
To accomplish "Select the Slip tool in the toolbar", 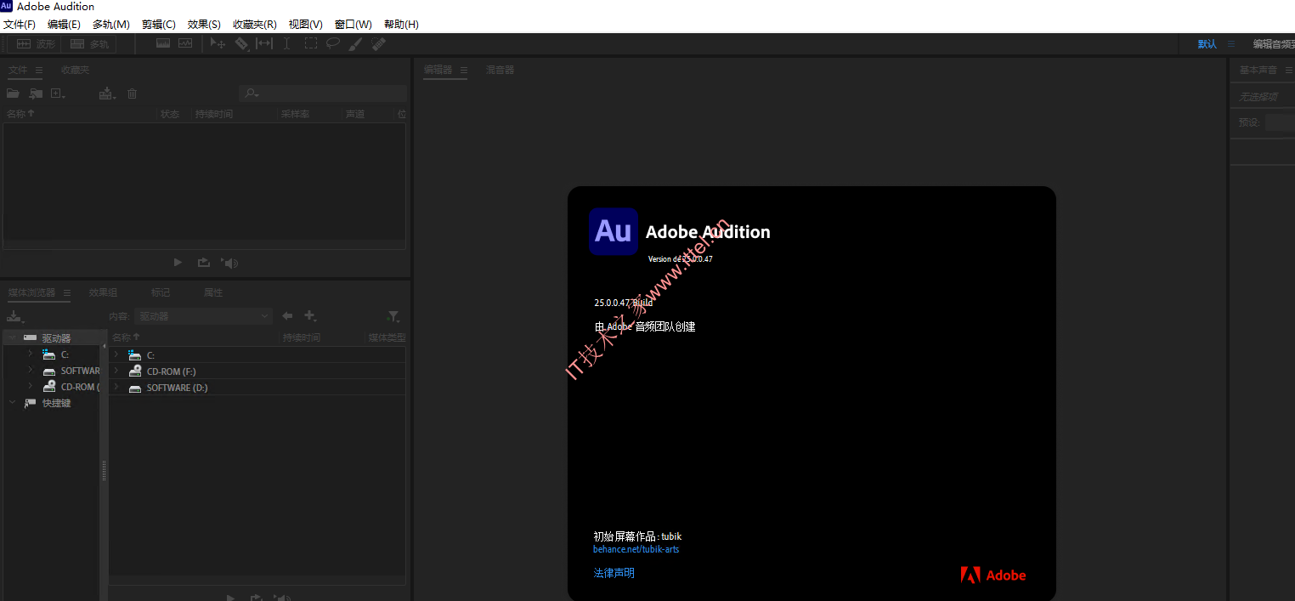I will 264,43.
